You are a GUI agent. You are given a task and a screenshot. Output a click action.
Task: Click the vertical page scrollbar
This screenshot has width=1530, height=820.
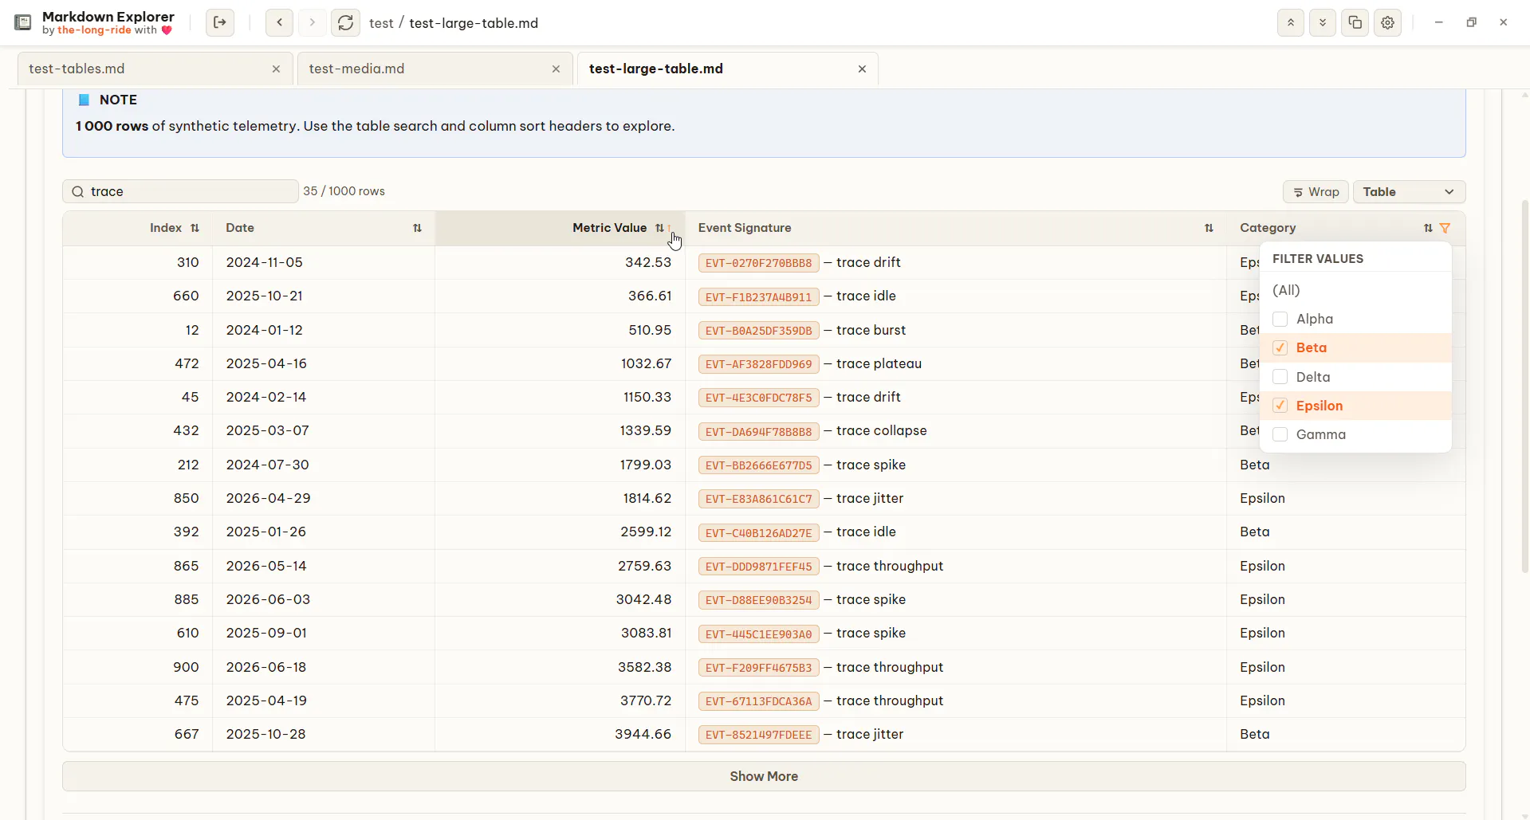(x=1524, y=386)
